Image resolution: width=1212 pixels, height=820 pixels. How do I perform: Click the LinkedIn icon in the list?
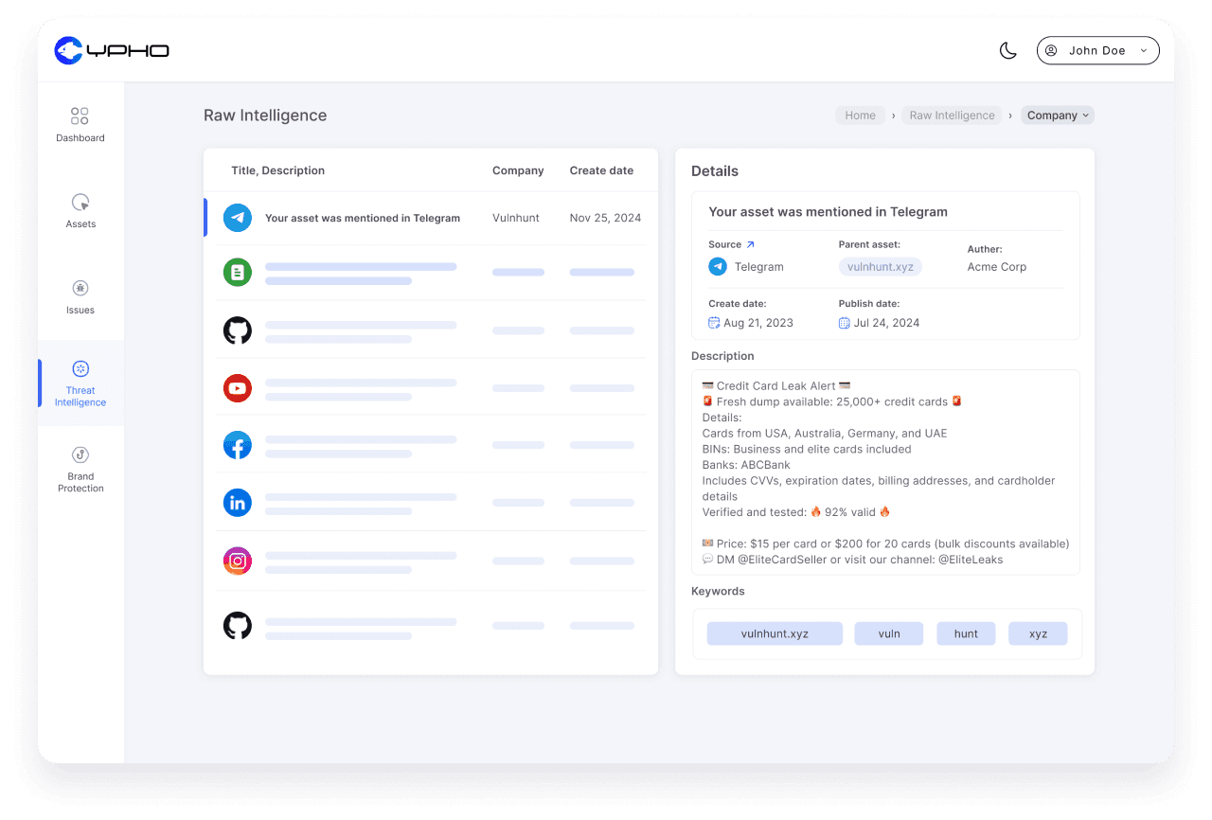tap(237, 502)
